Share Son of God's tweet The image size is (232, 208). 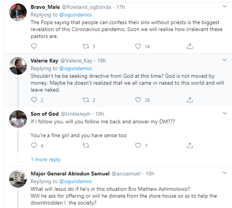coord(190,146)
